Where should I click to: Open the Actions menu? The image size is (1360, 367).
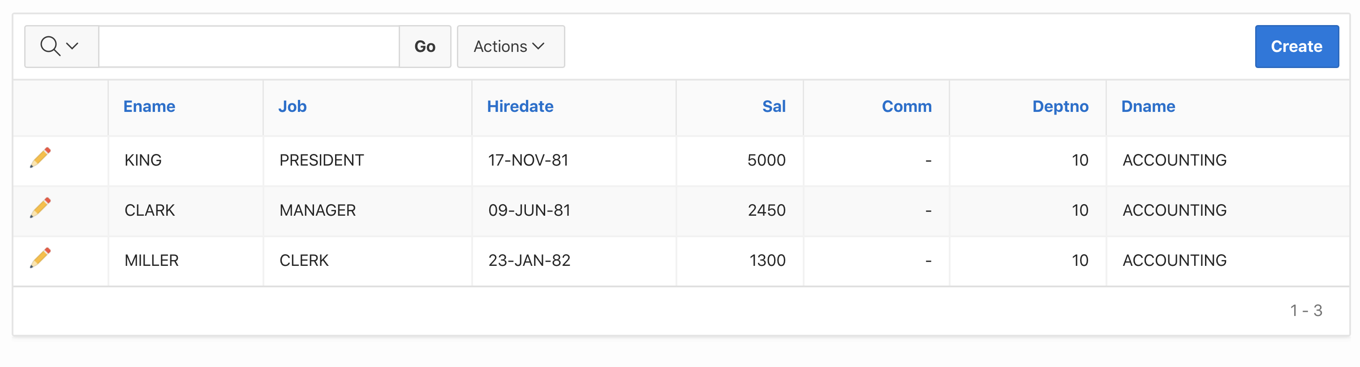(510, 47)
